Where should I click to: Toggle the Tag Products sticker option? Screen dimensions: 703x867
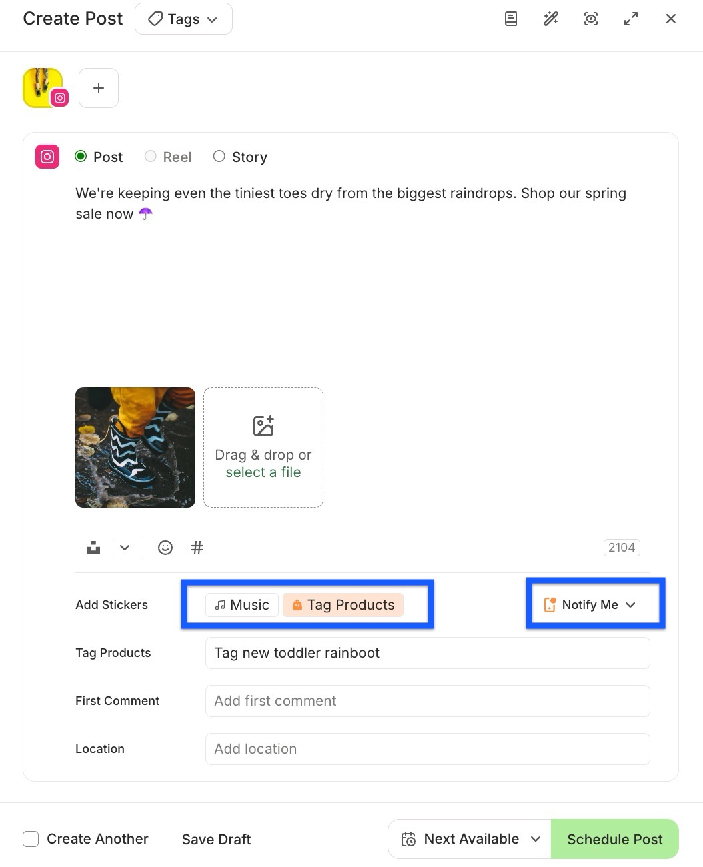[343, 604]
